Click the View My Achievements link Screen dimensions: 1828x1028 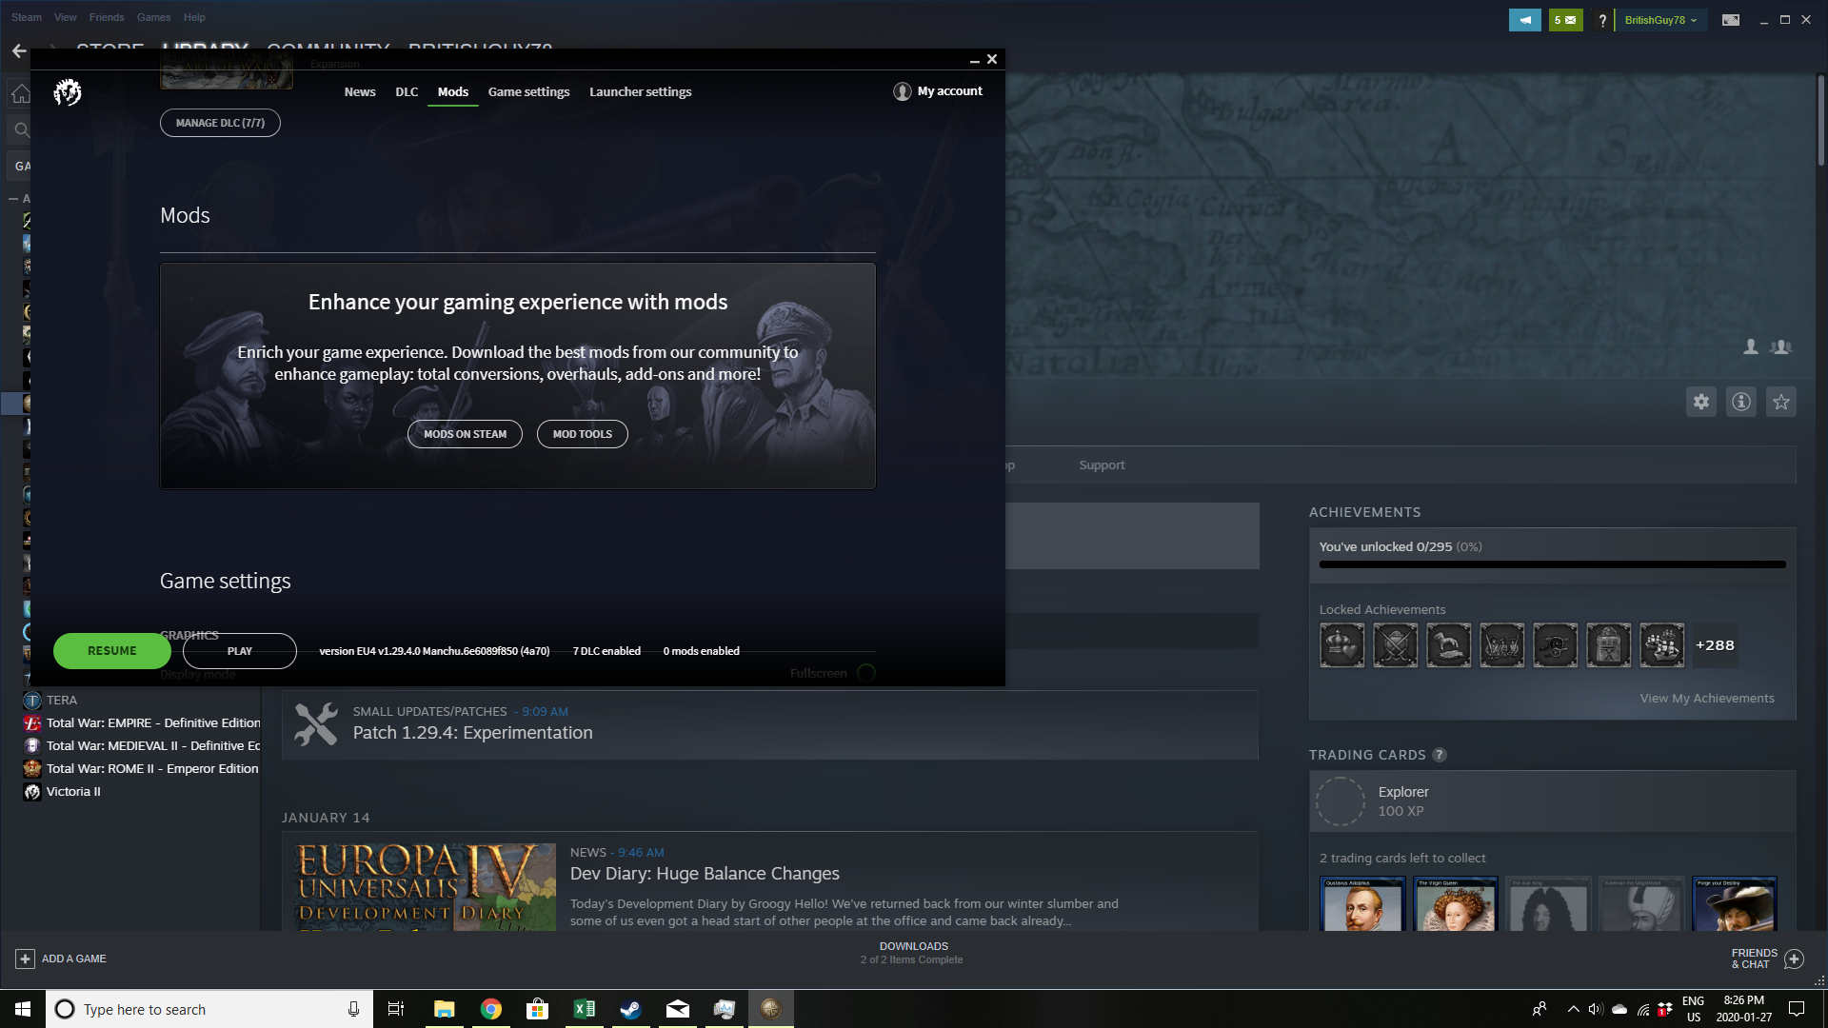point(1707,698)
